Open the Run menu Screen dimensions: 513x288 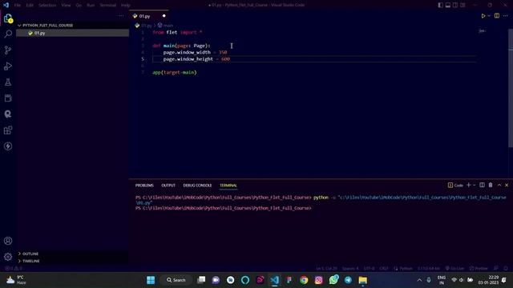[x=91, y=6]
